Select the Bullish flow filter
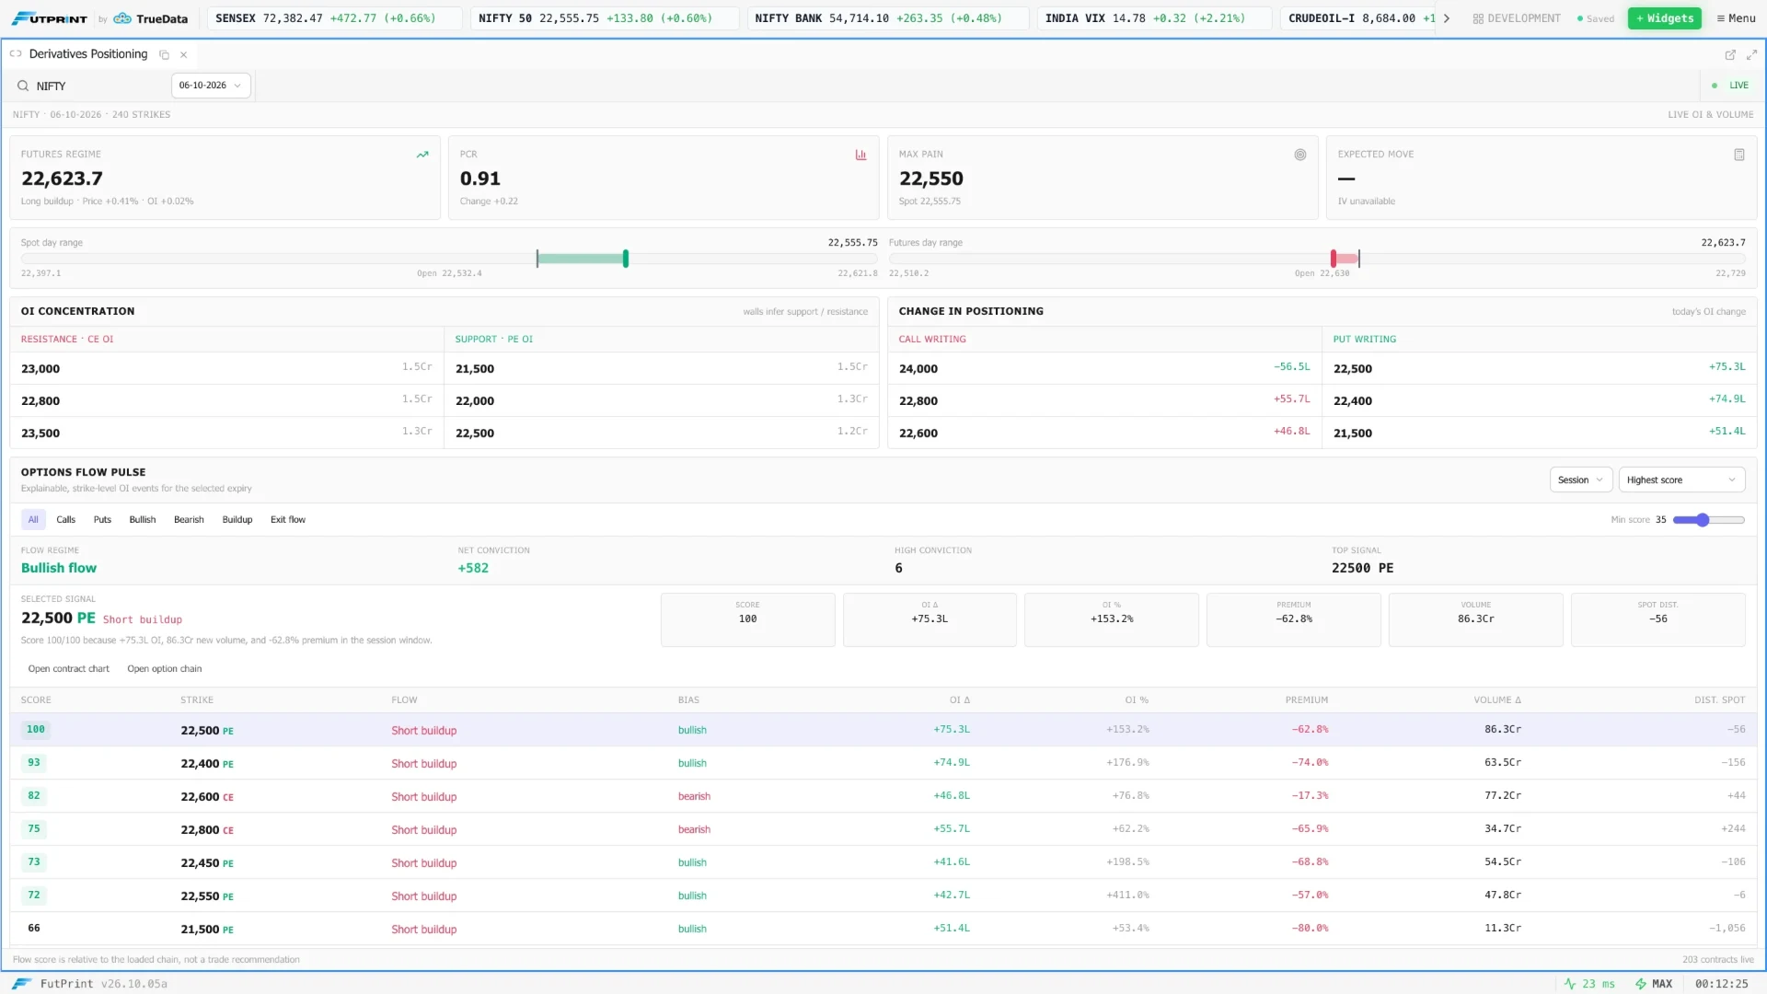This screenshot has width=1767, height=994. click(x=143, y=520)
